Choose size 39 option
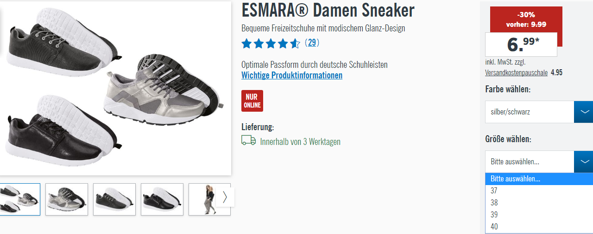The image size is (593, 234). 539,215
